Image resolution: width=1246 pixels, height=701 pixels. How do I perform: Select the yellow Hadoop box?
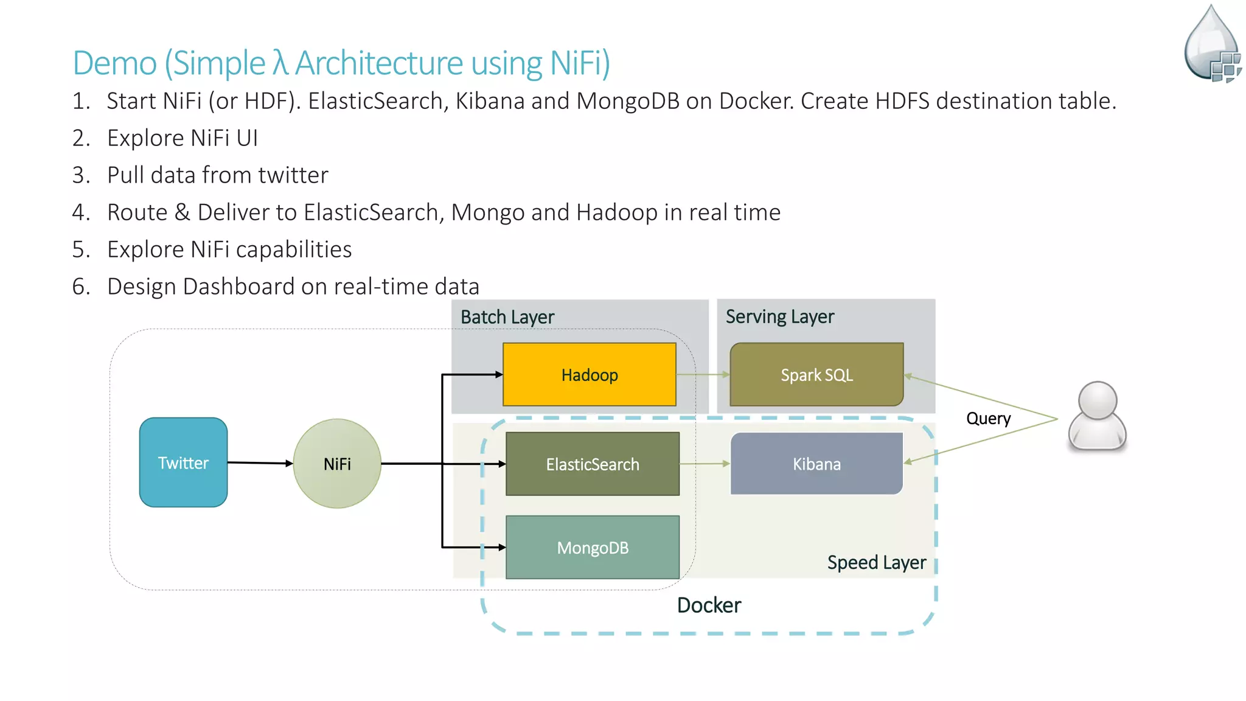[589, 375]
